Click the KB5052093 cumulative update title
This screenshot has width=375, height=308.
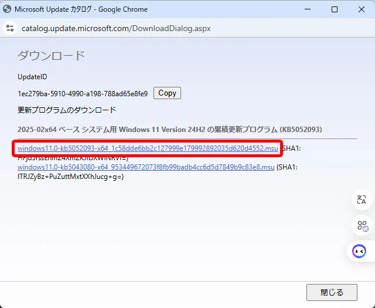click(169, 130)
